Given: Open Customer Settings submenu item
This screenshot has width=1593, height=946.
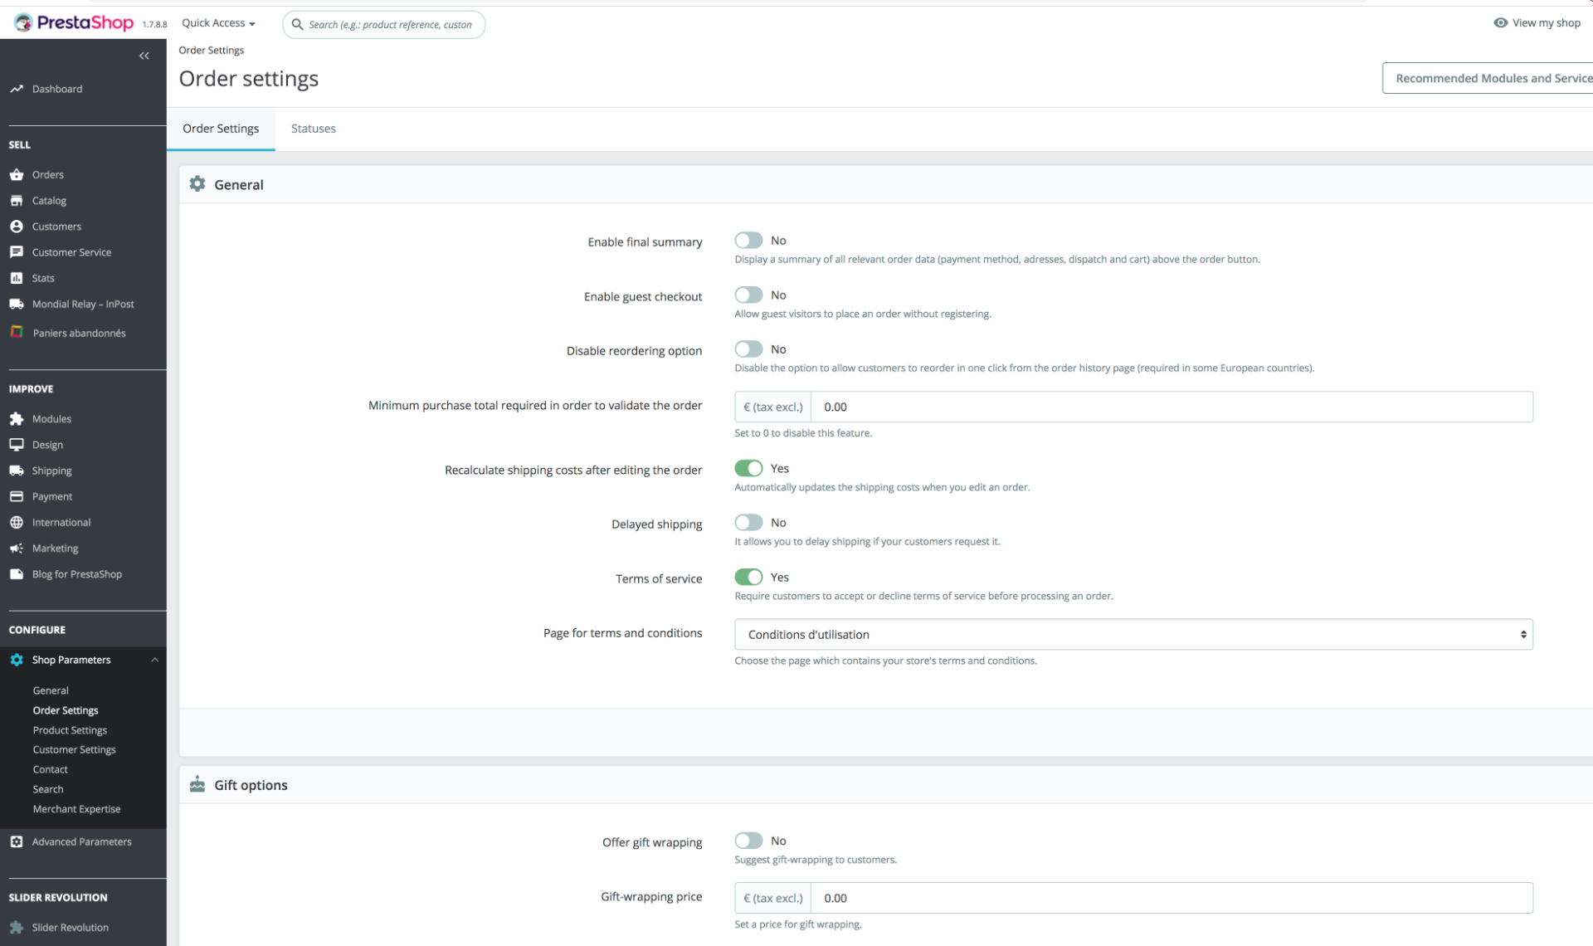Looking at the screenshot, I should [74, 749].
